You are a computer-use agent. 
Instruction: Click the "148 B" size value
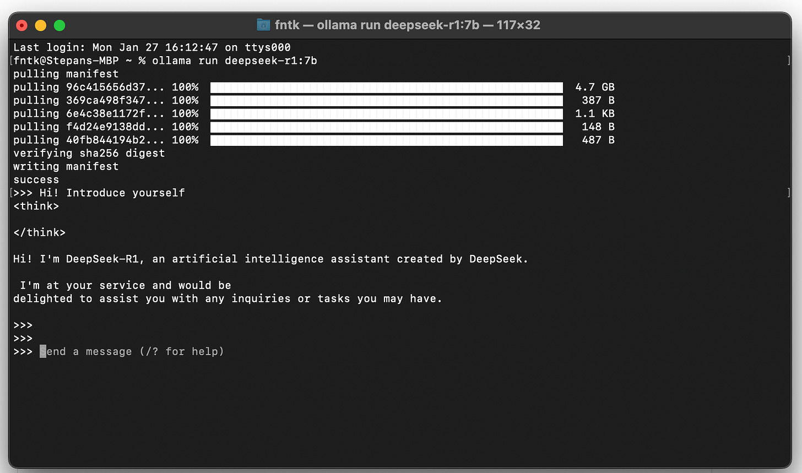click(598, 127)
